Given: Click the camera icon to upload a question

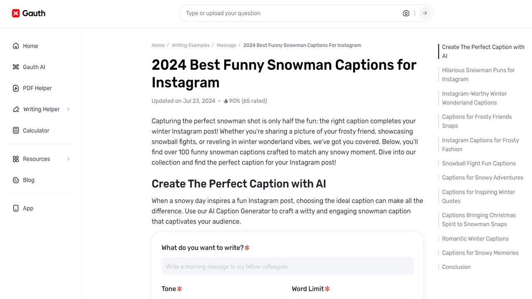Looking at the screenshot, I should (x=406, y=13).
